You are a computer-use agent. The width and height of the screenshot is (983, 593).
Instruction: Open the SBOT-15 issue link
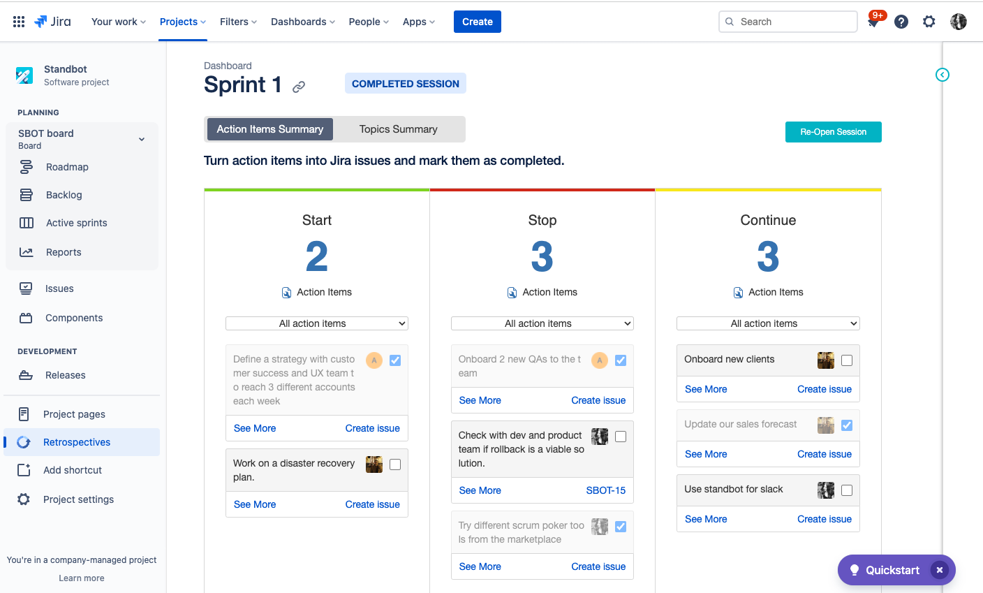click(605, 490)
